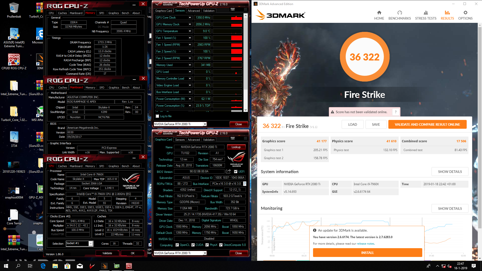Screen dimensions: 482x271
Task: Toggle the DirectCompute 5.0 checkbox
Action: click(221, 245)
